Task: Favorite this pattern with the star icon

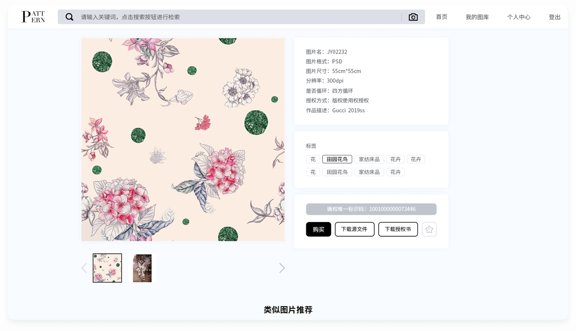Action: (429, 229)
